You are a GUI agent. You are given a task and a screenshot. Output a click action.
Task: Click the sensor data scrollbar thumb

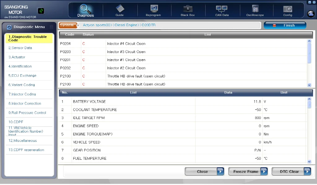[309, 105]
